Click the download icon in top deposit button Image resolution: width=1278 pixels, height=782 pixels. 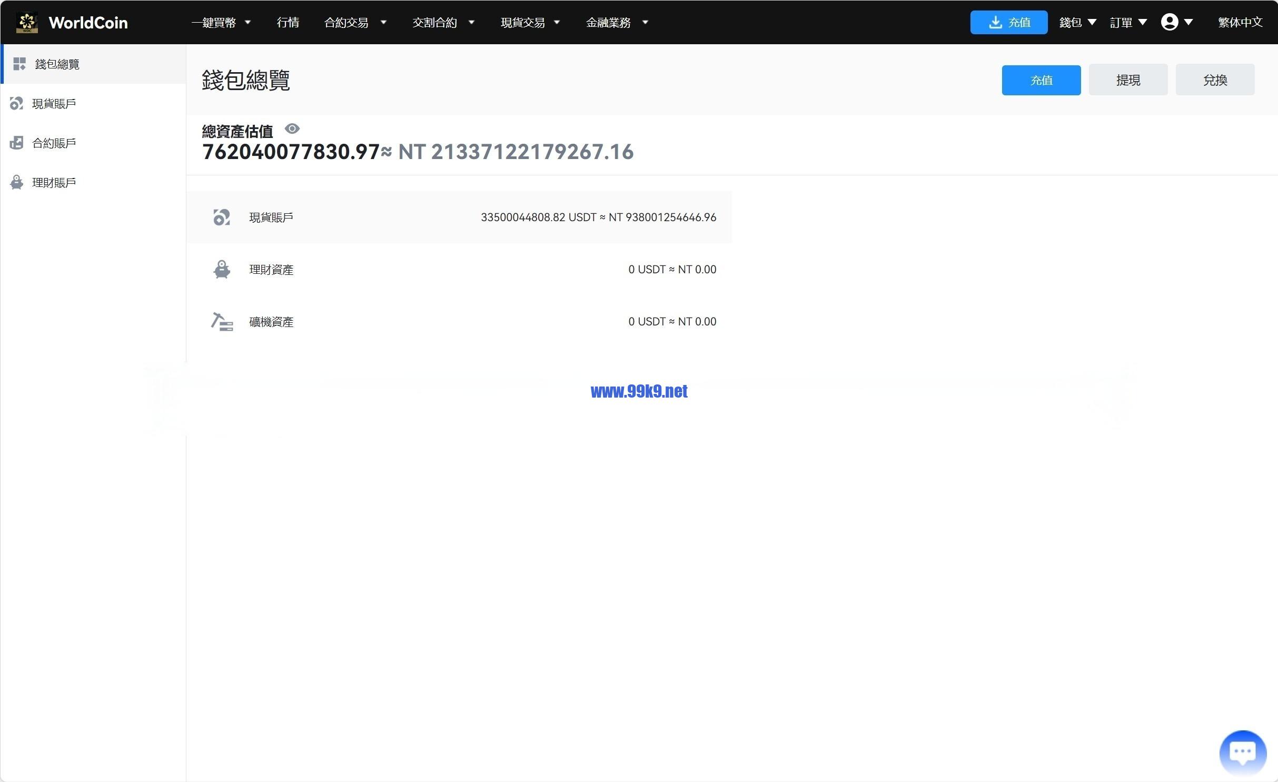(995, 22)
